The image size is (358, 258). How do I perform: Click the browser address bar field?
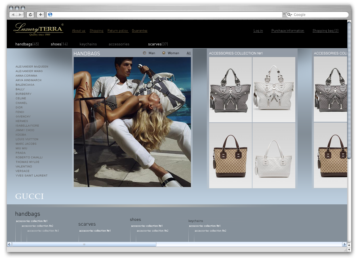[x=165, y=14]
